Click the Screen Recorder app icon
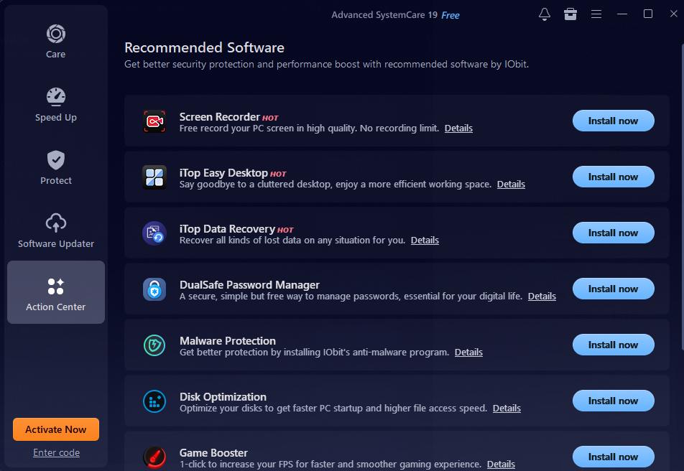 154,121
